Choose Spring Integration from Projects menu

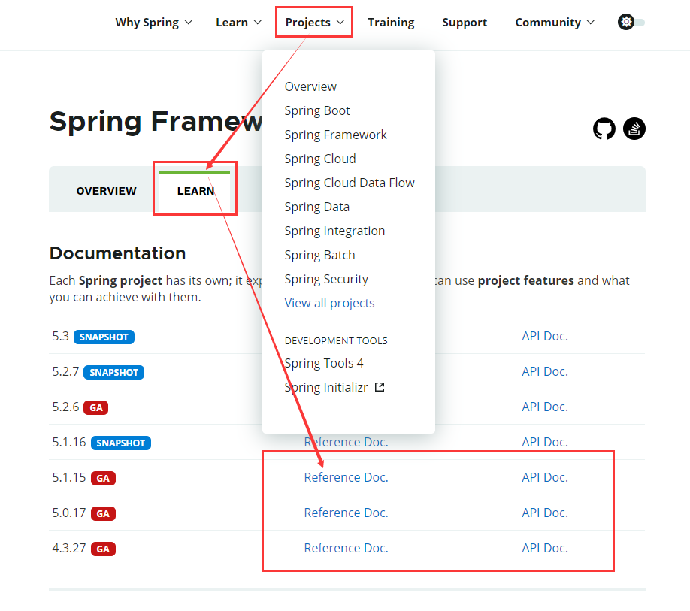pos(334,231)
